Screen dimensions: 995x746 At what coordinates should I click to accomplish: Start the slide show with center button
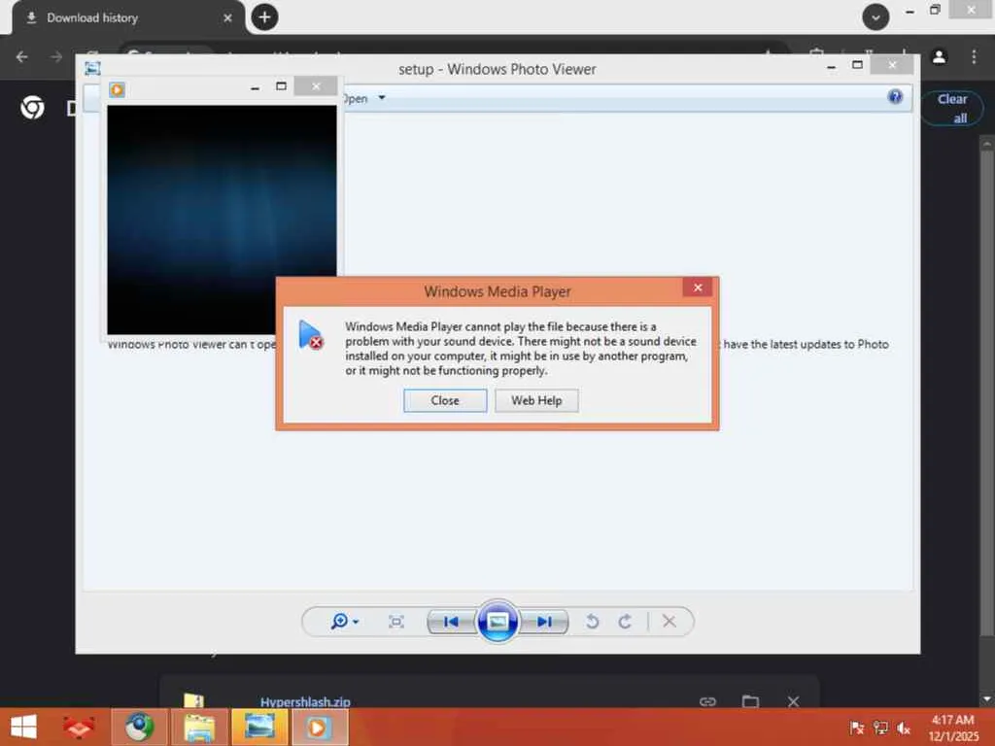(497, 622)
